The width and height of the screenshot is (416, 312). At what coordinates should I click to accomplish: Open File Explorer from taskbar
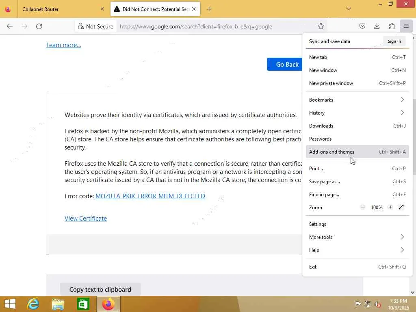58,304
